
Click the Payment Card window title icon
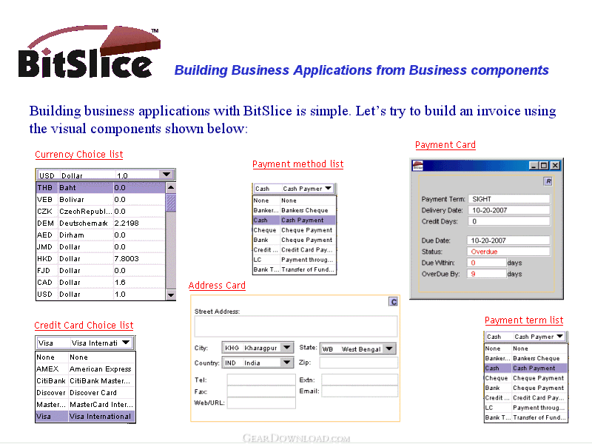click(418, 166)
